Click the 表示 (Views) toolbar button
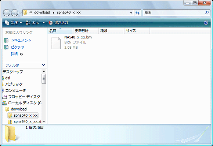 (32, 23)
